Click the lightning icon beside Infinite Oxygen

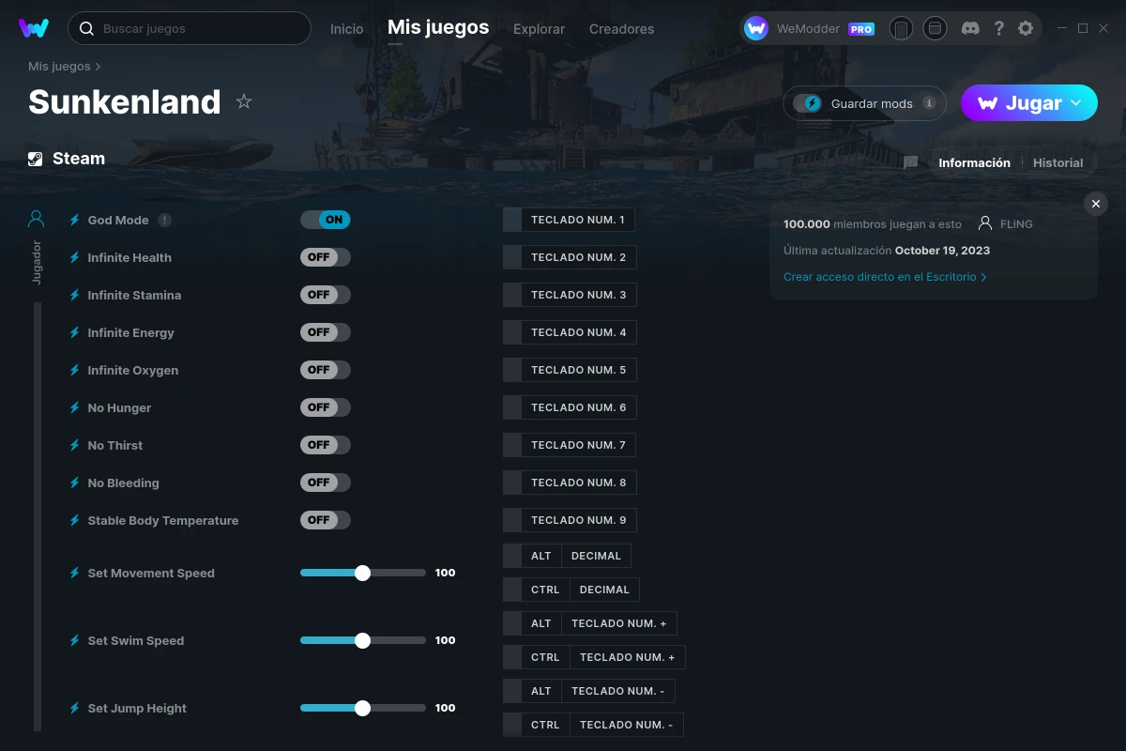tap(75, 370)
